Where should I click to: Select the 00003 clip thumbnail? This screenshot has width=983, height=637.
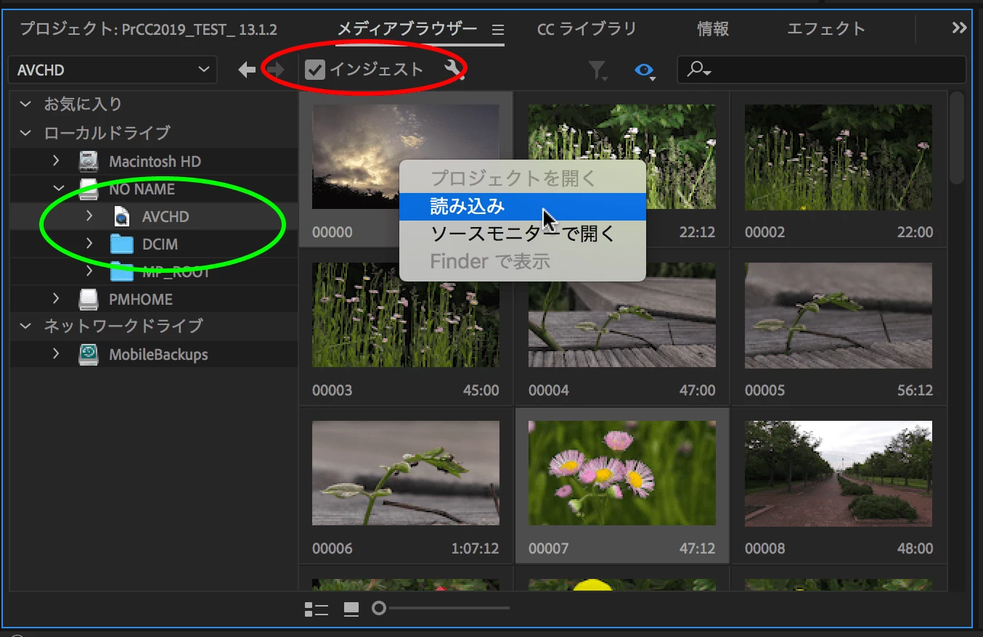[x=406, y=315]
